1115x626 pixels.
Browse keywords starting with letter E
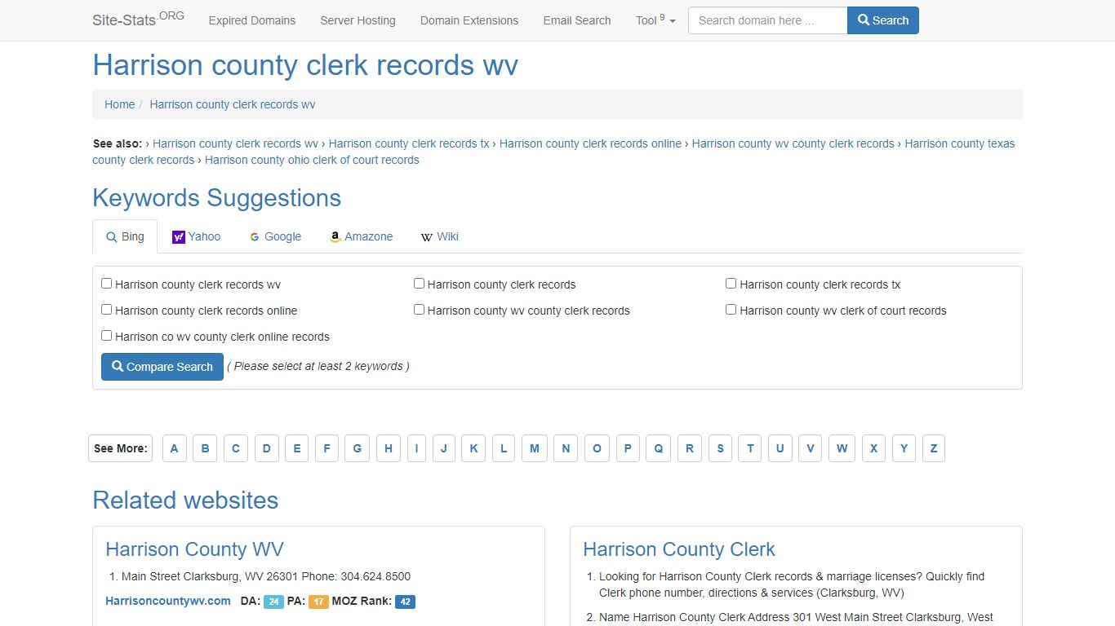[297, 448]
